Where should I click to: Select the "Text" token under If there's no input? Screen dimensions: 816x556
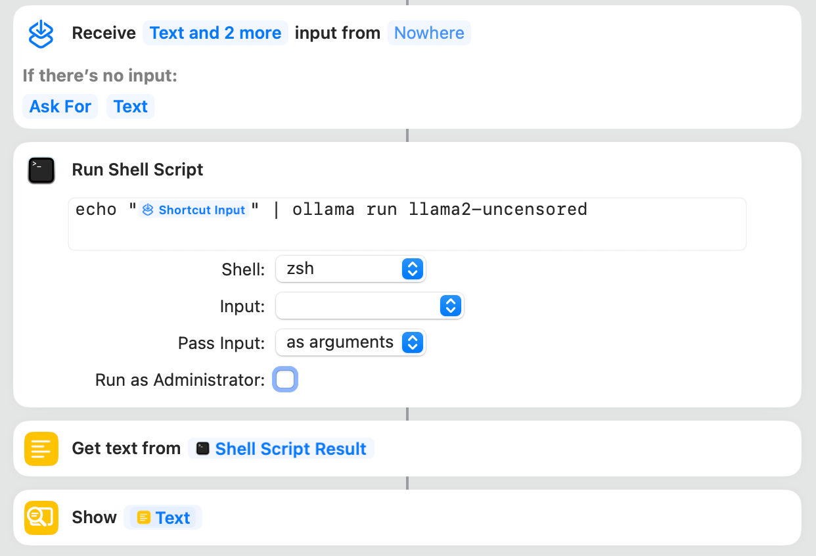(130, 106)
